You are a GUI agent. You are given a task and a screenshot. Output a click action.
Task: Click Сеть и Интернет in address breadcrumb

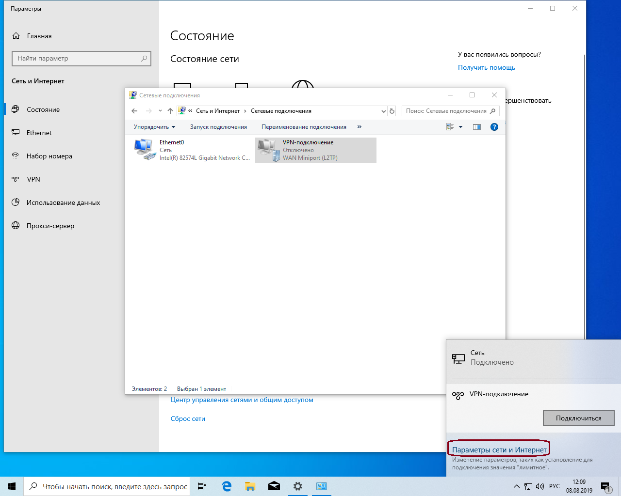click(x=218, y=111)
